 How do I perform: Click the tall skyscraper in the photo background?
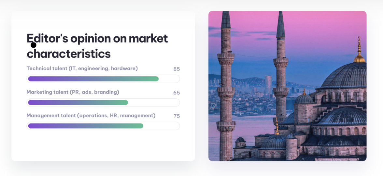point(268,84)
